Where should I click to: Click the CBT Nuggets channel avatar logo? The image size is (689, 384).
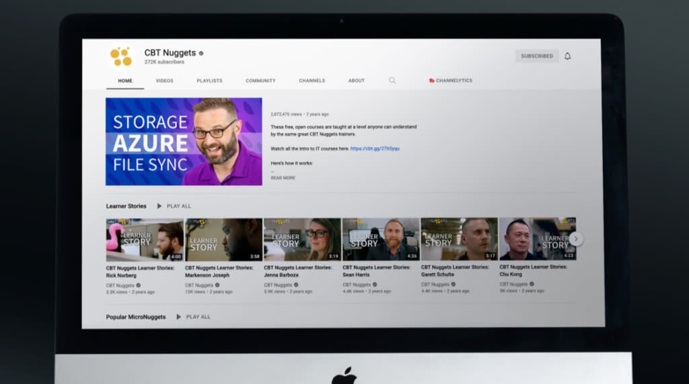(121, 56)
